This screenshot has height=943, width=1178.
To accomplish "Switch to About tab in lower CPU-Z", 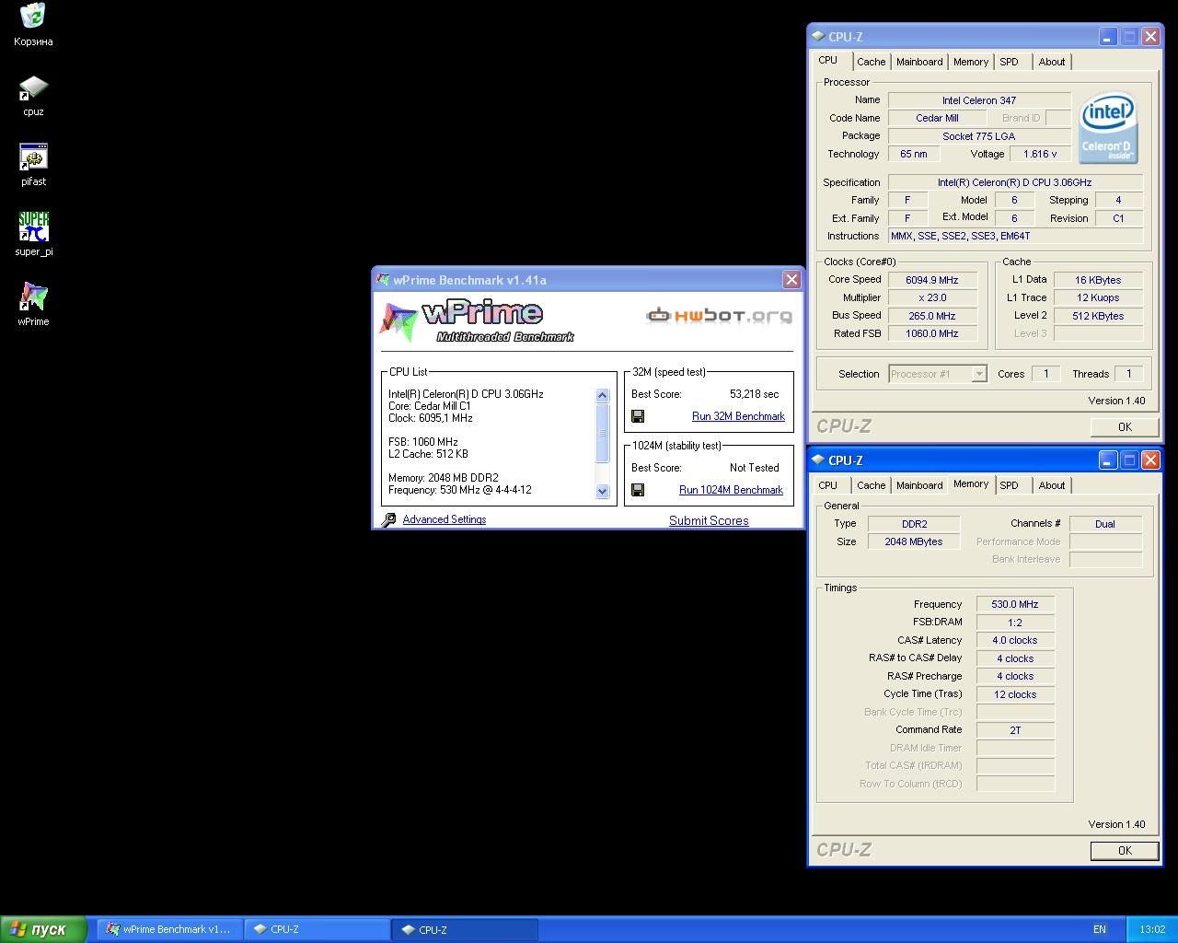I will pyautogui.click(x=1052, y=485).
